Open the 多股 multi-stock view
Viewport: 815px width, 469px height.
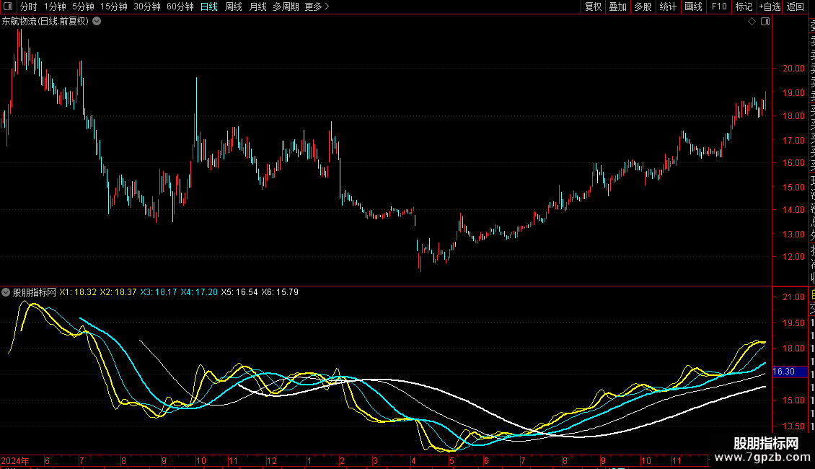[643, 6]
